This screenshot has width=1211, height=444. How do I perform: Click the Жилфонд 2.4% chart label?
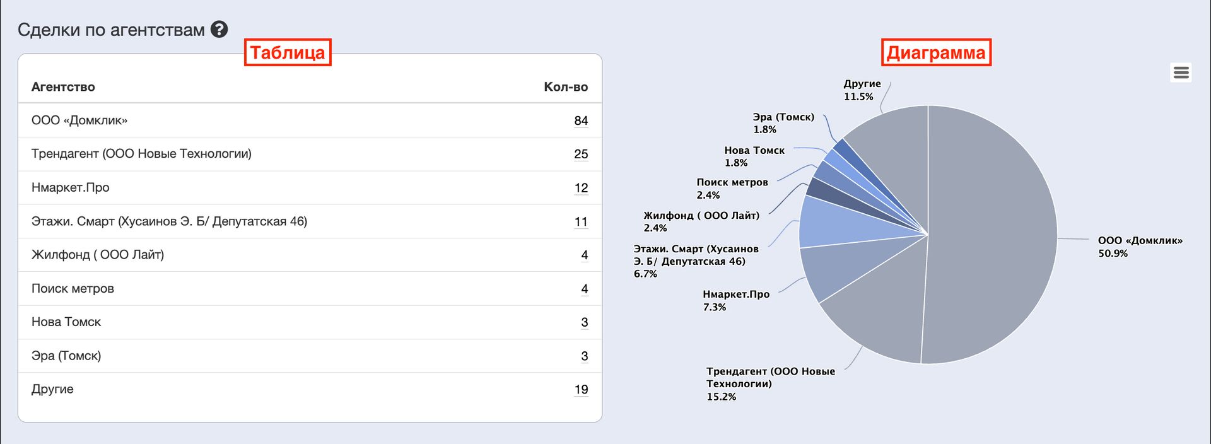[701, 221]
